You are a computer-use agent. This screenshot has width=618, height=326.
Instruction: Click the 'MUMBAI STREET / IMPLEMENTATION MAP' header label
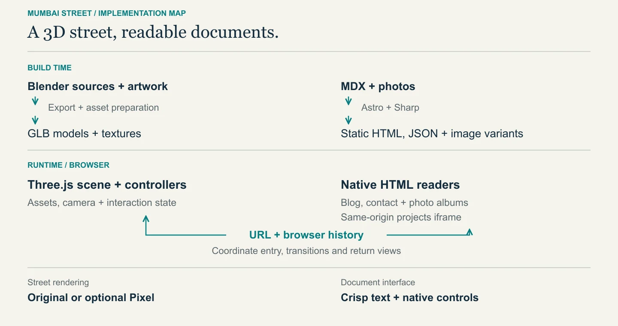click(106, 13)
